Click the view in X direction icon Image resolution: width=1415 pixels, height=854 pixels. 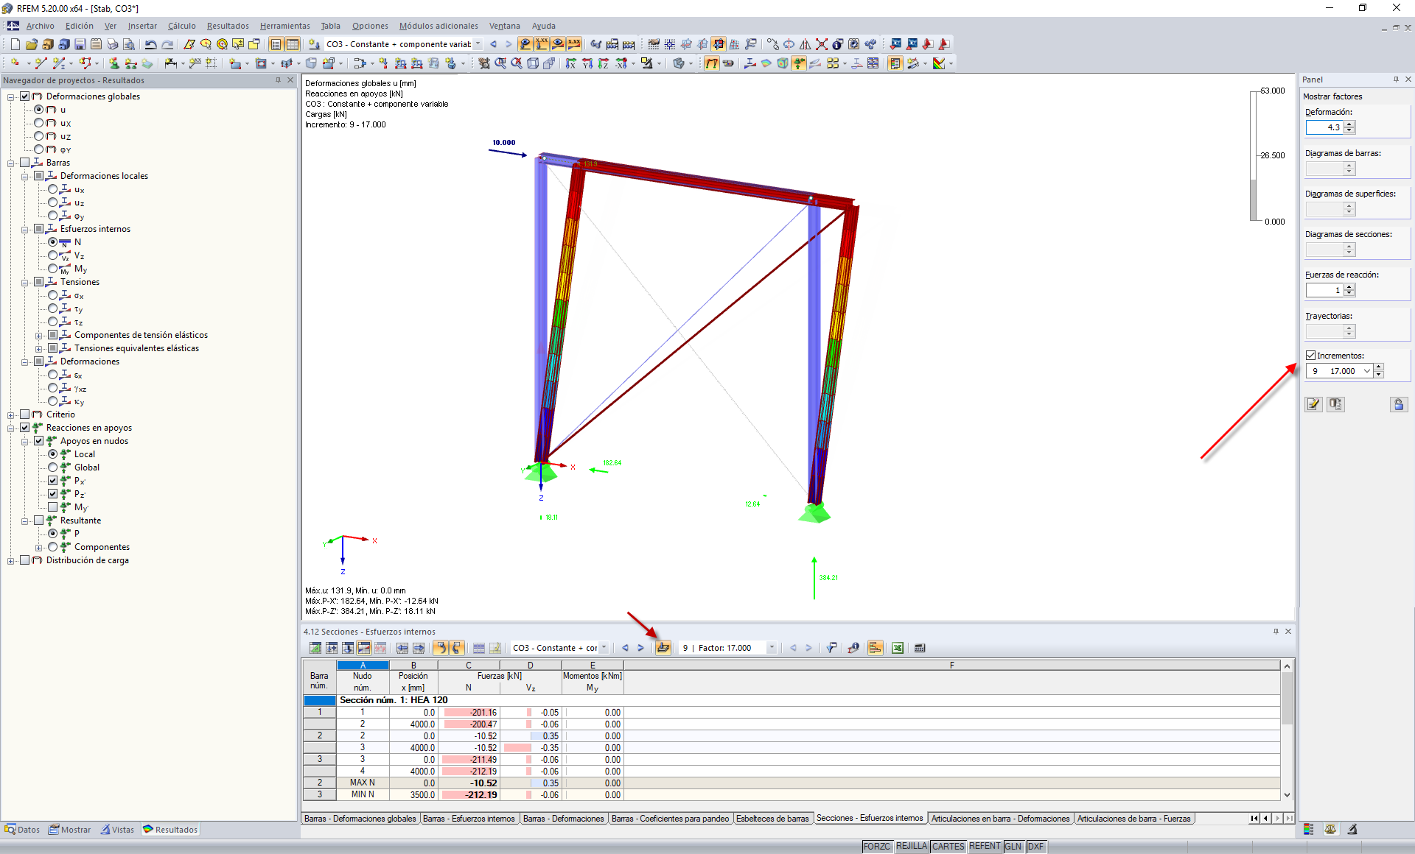[x=570, y=64]
